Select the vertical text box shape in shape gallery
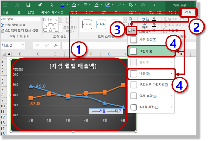This screenshot has height=141, width=208. (x=50, y=20)
